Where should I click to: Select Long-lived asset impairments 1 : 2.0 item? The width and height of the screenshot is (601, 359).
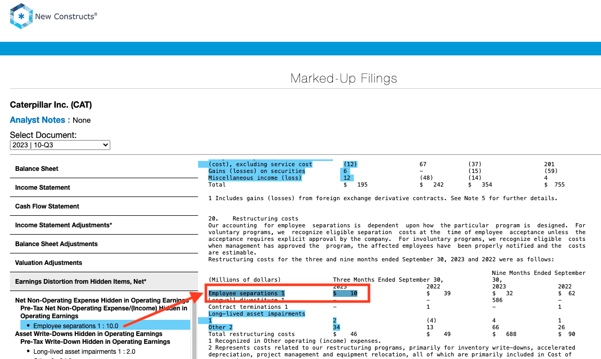pos(84,352)
